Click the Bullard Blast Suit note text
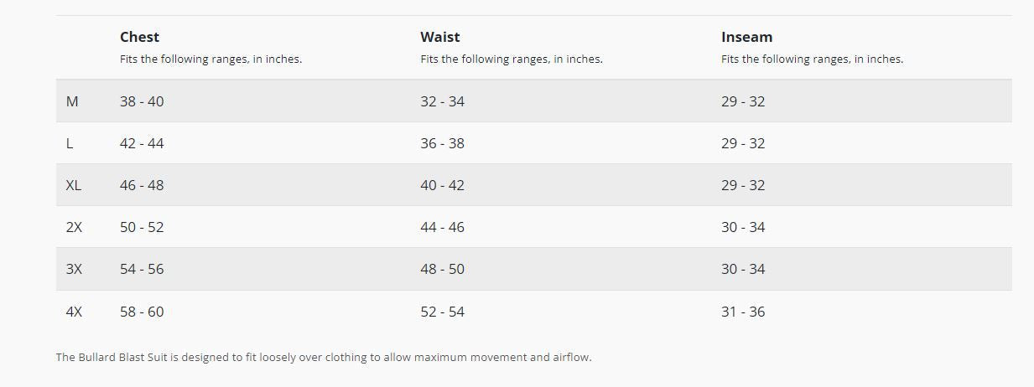 pos(324,357)
